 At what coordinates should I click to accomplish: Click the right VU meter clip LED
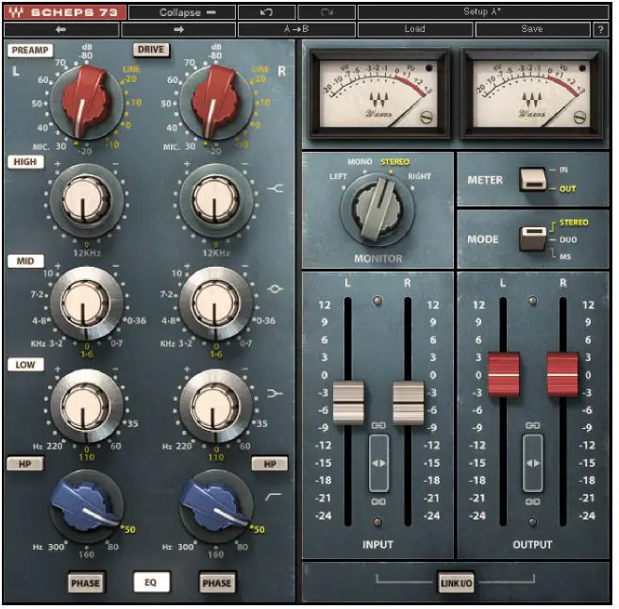click(x=582, y=68)
